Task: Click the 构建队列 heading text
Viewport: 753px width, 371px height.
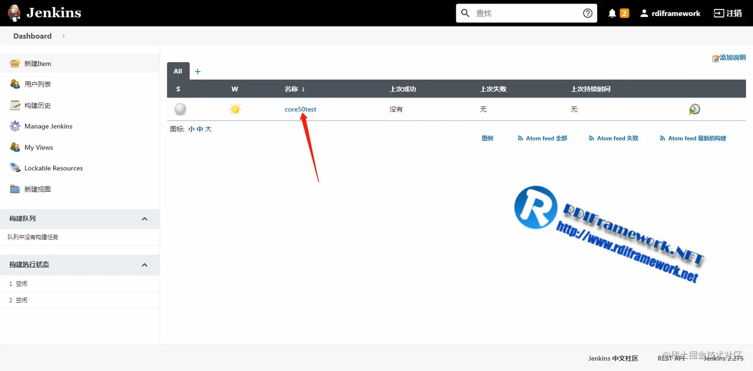Action: coord(22,219)
